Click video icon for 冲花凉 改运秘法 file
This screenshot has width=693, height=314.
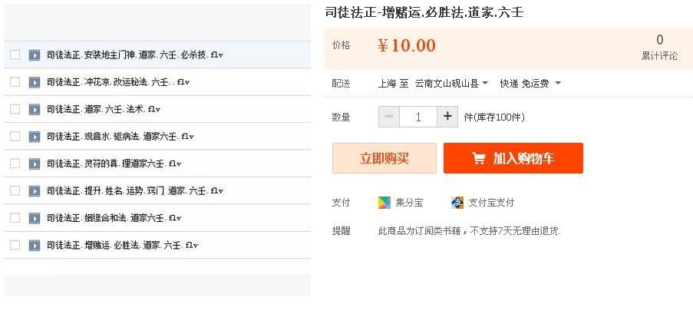coord(35,82)
